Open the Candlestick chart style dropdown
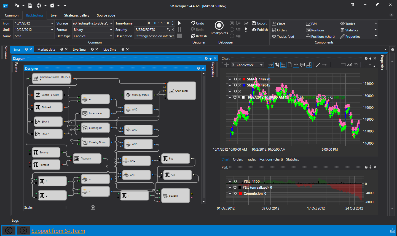Viewport: 397px width, 236px height. pyautogui.click(x=261, y=64)
